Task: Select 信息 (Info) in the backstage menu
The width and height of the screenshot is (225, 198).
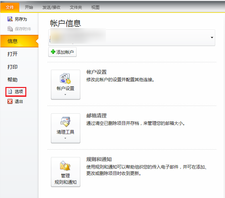Action: (13, 41)
